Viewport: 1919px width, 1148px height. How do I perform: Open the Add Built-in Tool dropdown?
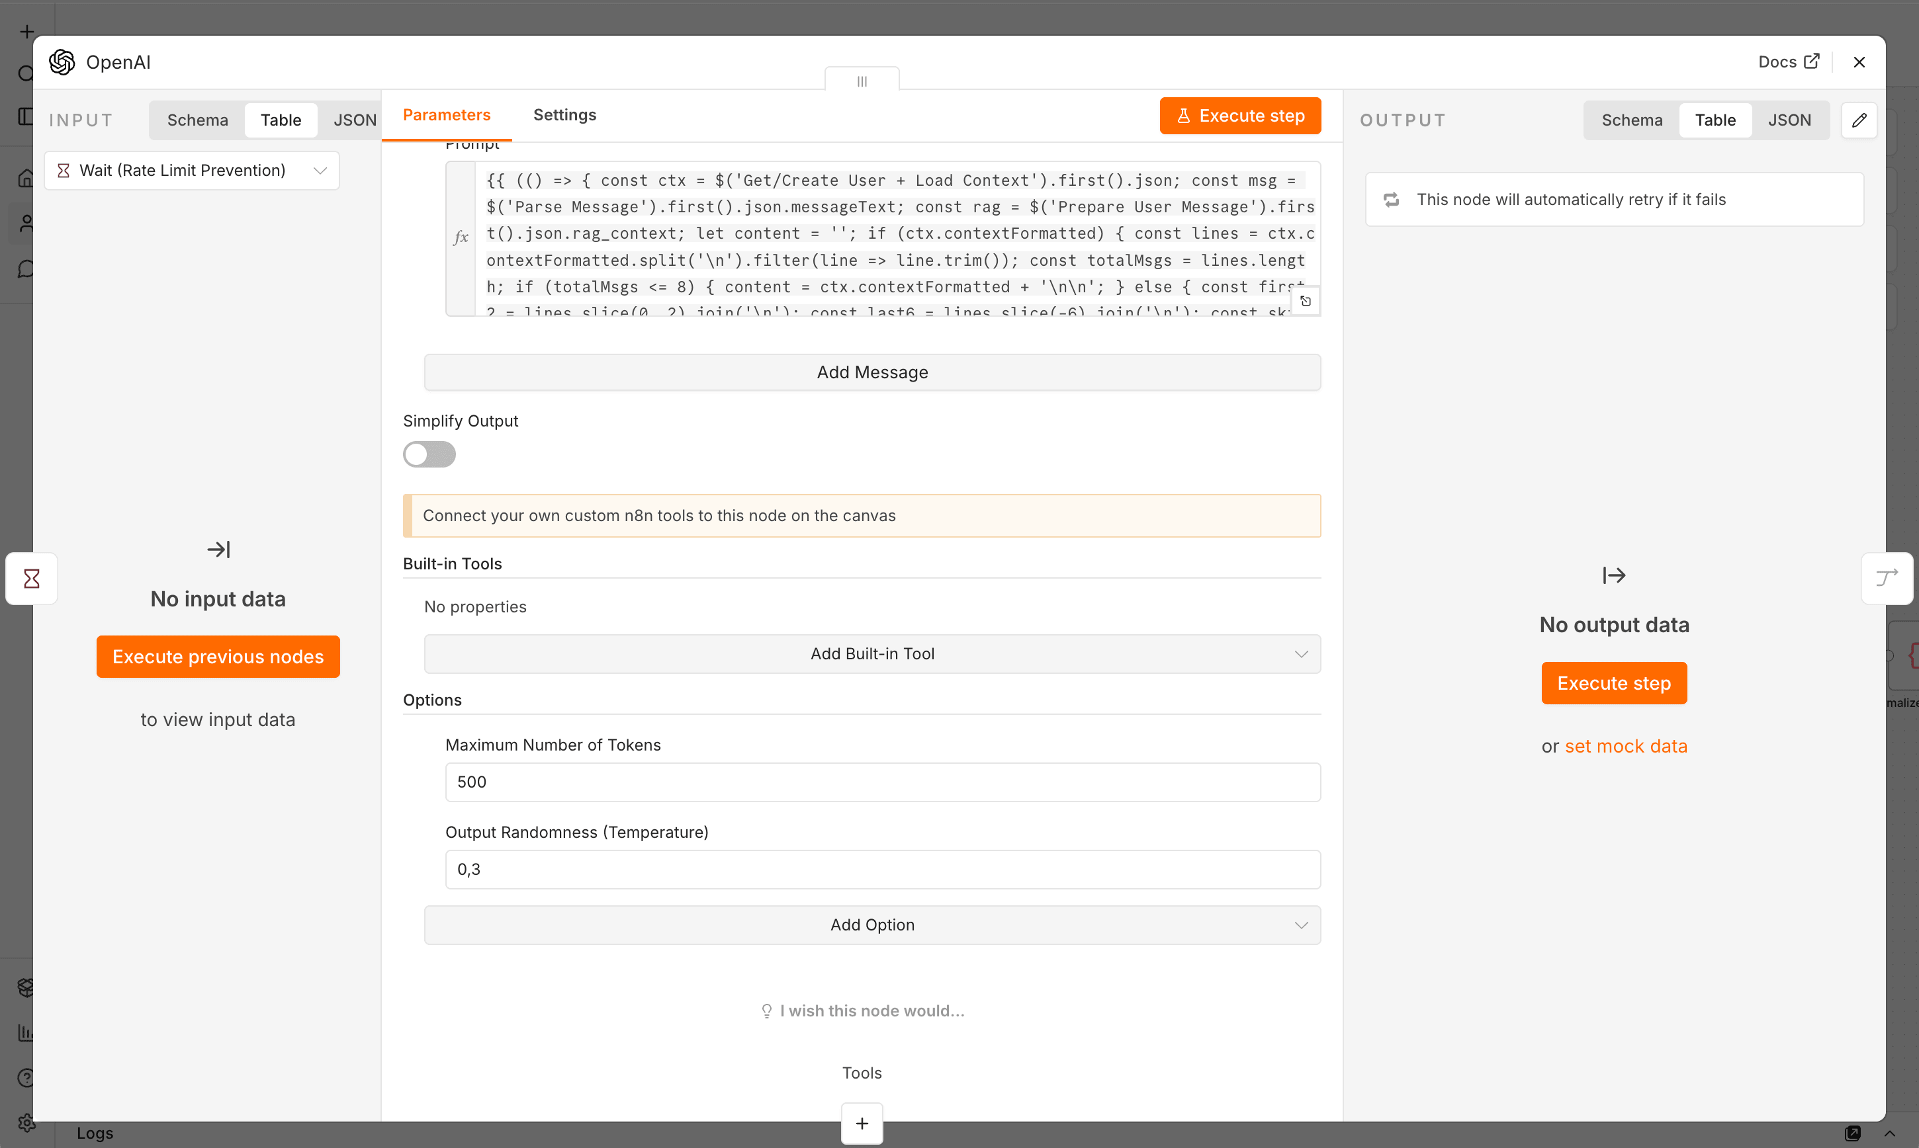coord(871,653)
